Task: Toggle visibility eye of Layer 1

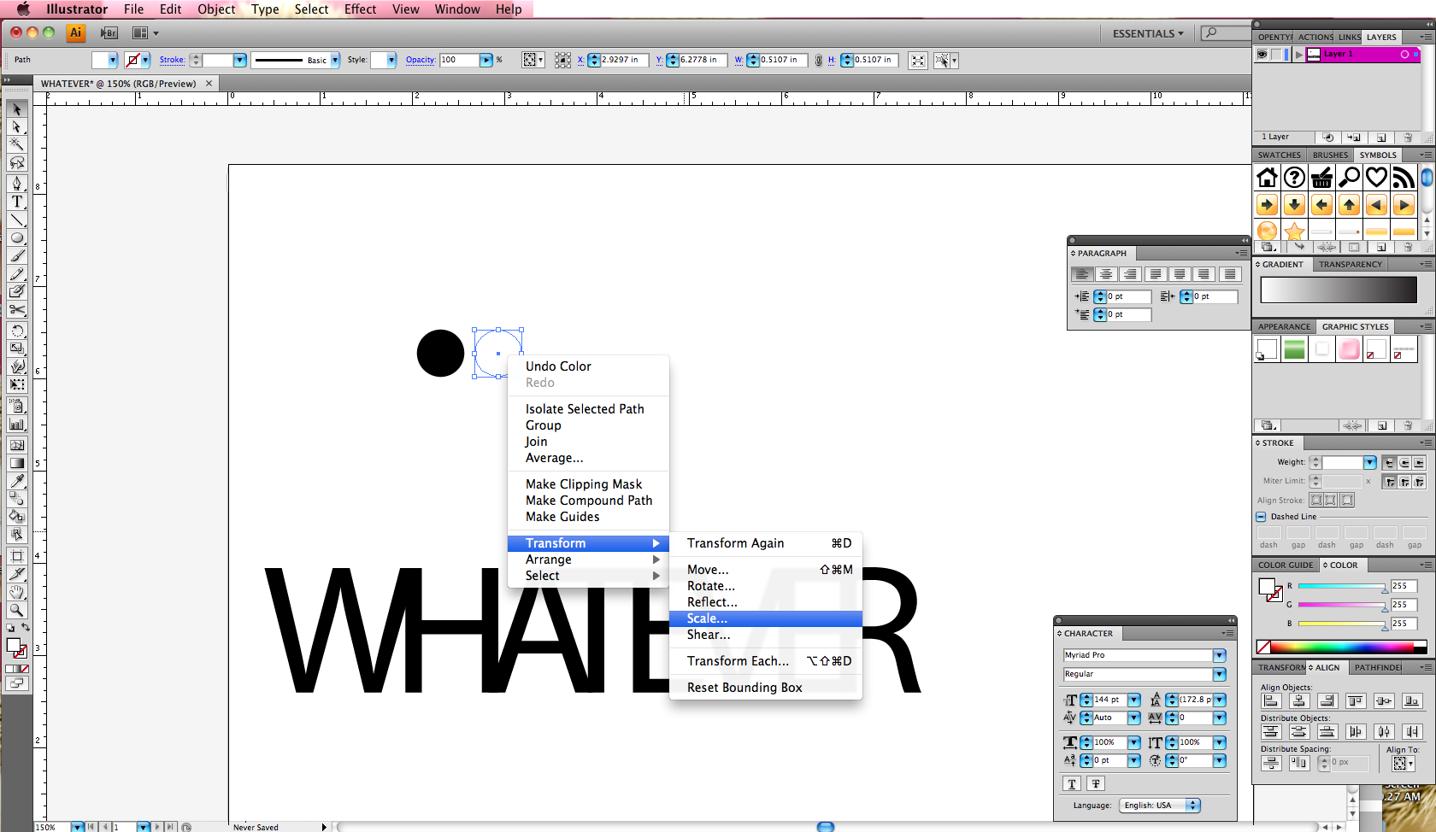Action: (1262, 54)
